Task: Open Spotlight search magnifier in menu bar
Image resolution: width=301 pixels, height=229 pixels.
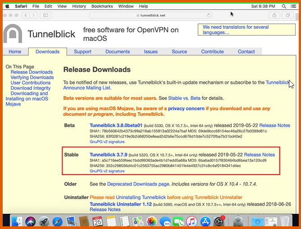Action: (284, 6)
